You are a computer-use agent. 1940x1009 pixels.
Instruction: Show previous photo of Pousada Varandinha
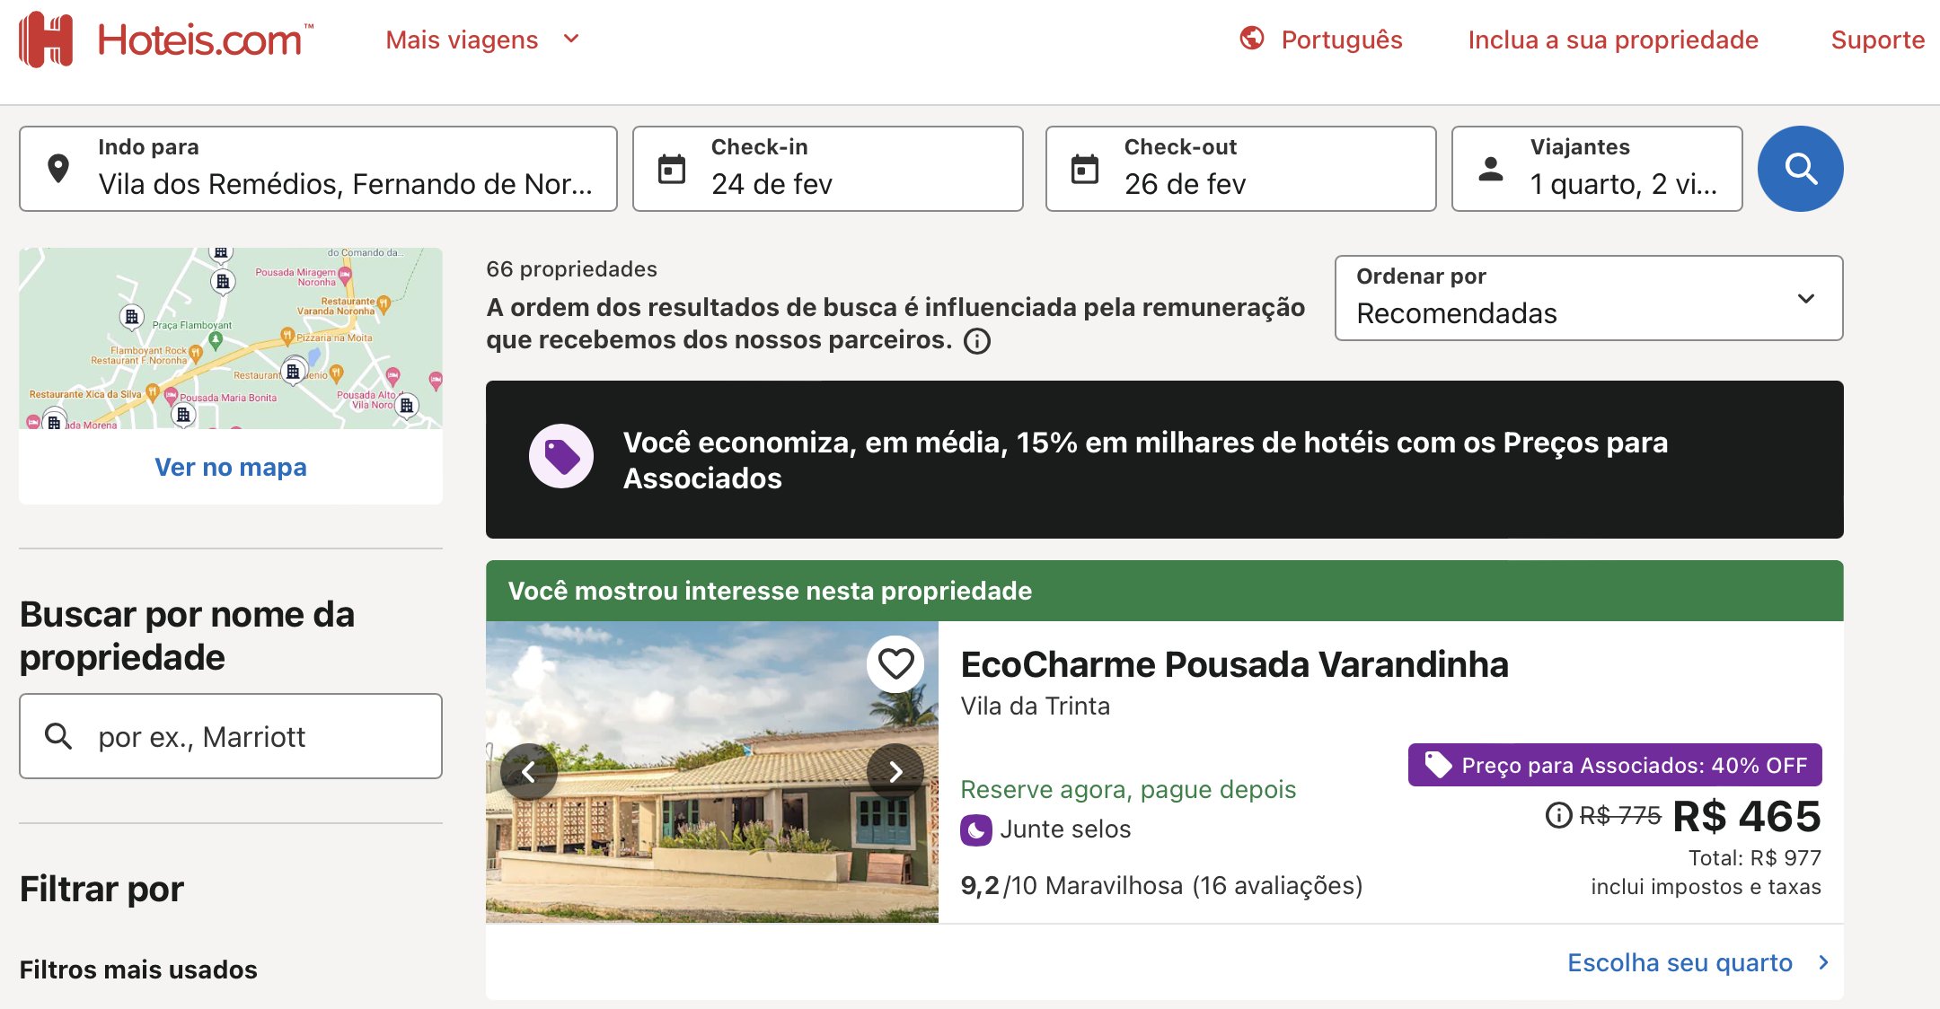pos(529,771)
